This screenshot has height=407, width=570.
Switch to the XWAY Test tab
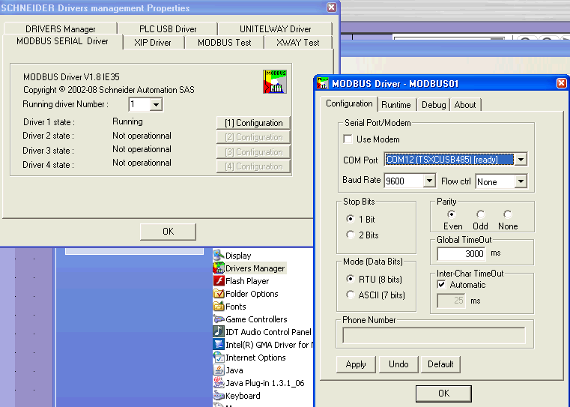pyautogui.click(x=297, y=43)
